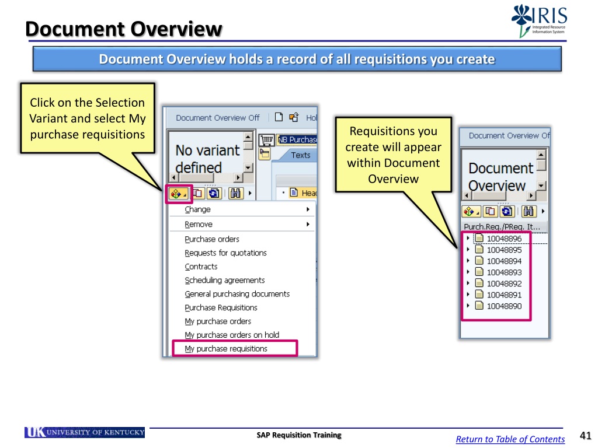Click document icon of requisition 10048893
Screen dimensions: 598x448
tap(479, 272)
